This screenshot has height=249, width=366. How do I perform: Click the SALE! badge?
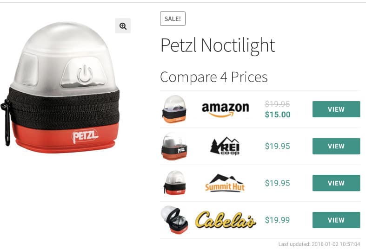(173, 19)
